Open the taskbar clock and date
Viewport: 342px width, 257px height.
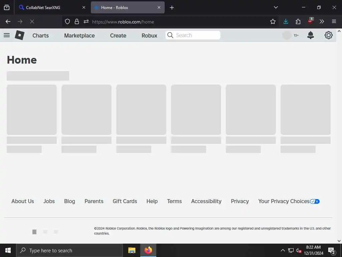click(x=313, y=250)
